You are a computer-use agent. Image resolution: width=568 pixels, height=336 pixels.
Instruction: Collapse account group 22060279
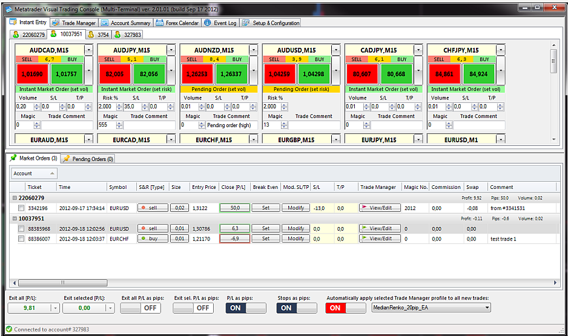(x=15, y=198)
